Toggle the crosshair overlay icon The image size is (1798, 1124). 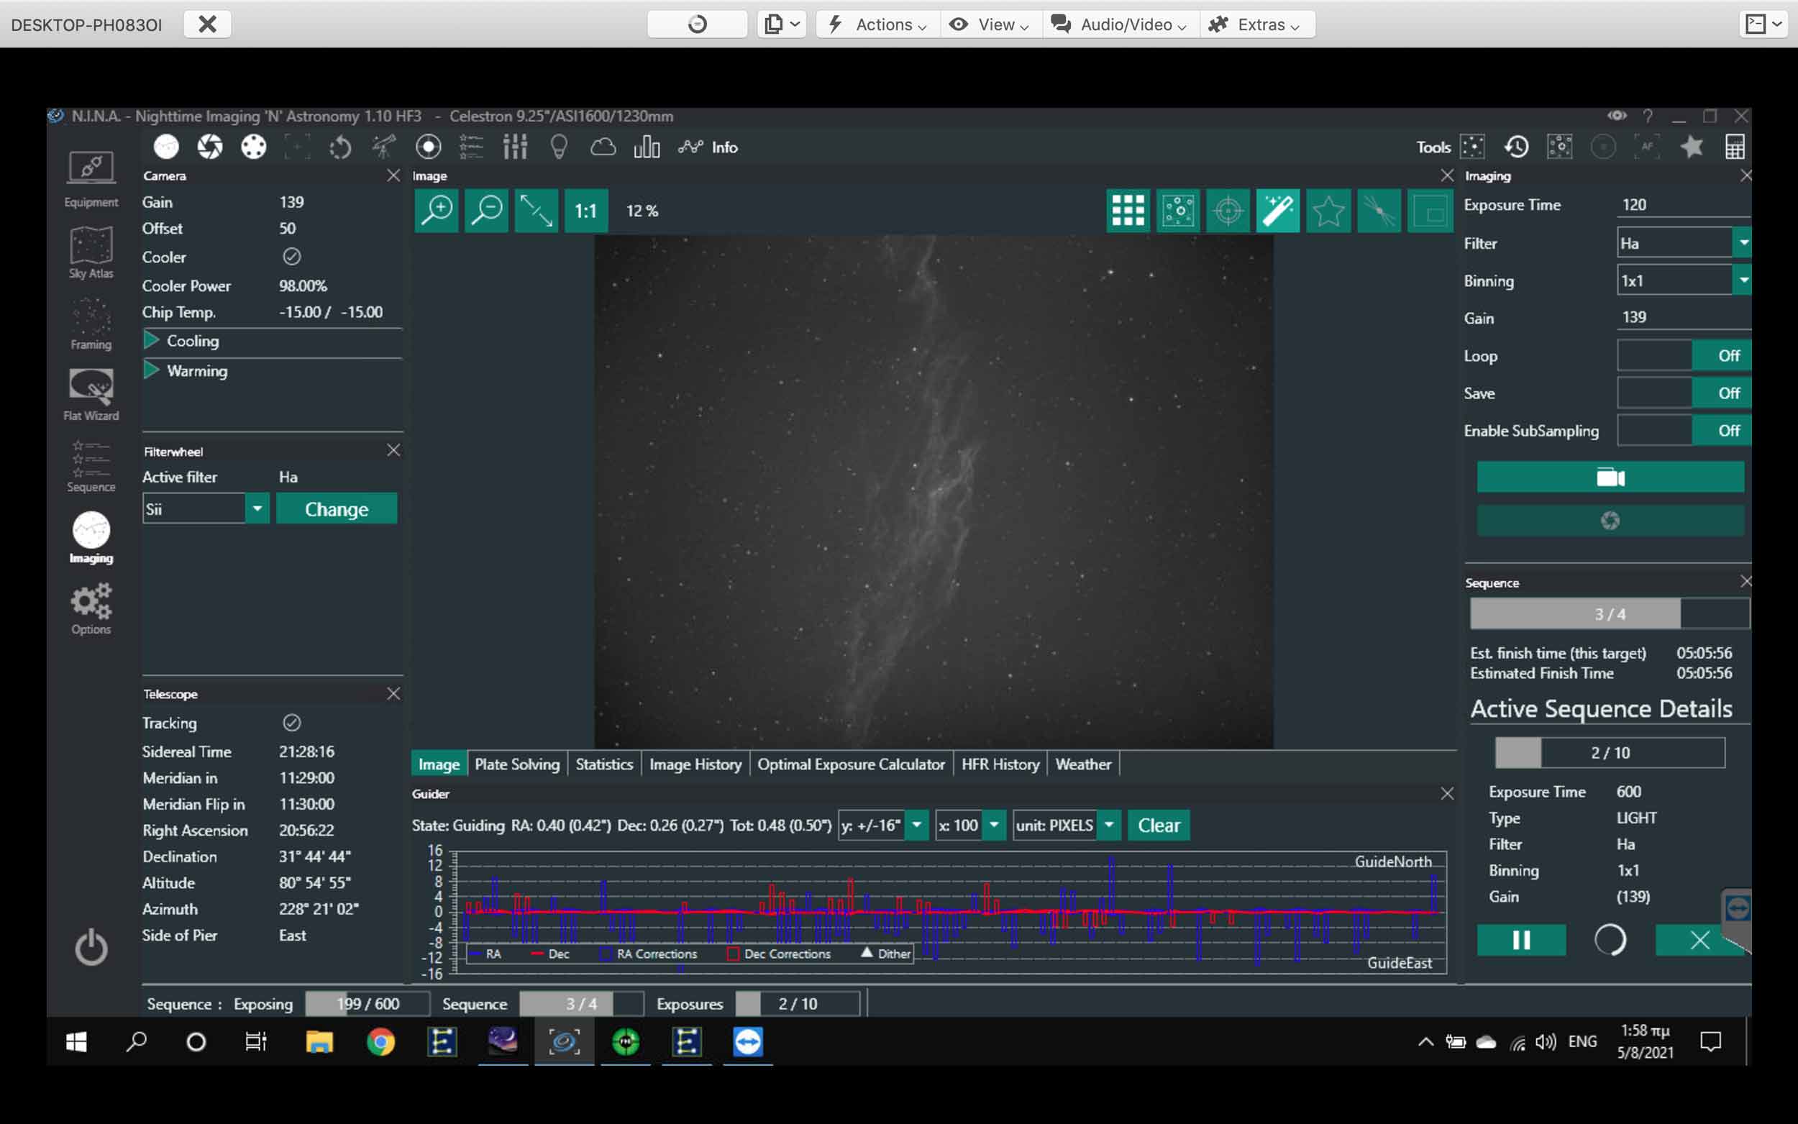point(1228,211)
